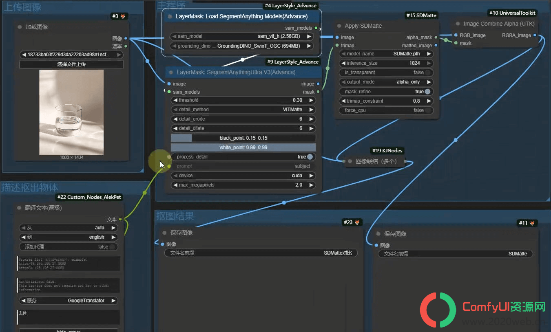Viewport: 551px width, 332px height.
Task: Click the alpha_mask output port of Apply SDMatte
Action: pos(436,37)
